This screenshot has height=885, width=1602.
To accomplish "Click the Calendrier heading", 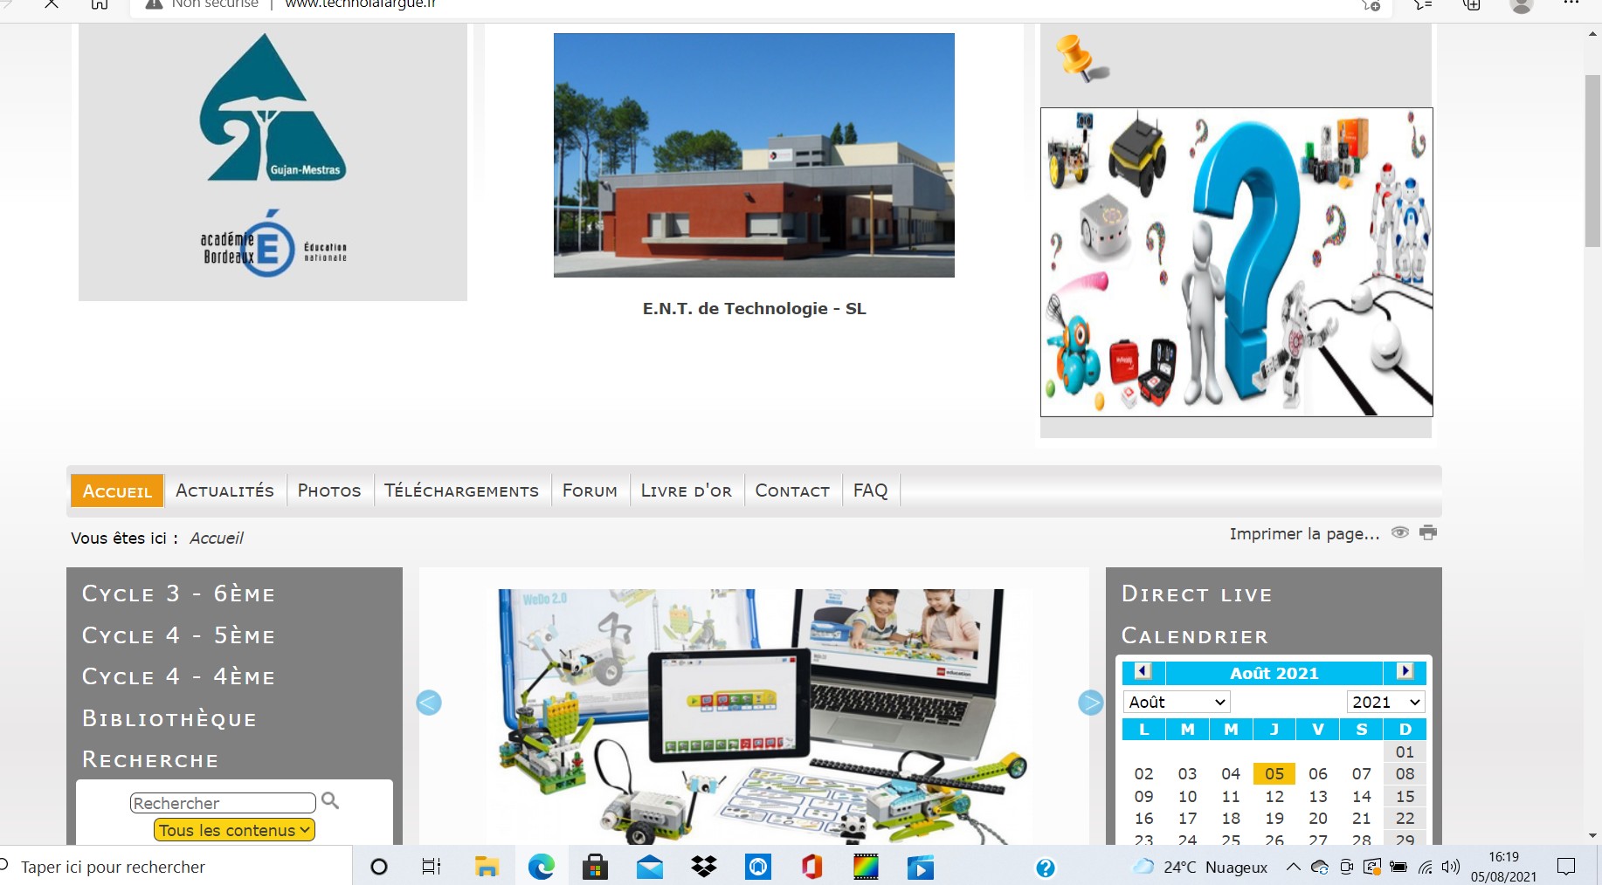I will 1195,636.
